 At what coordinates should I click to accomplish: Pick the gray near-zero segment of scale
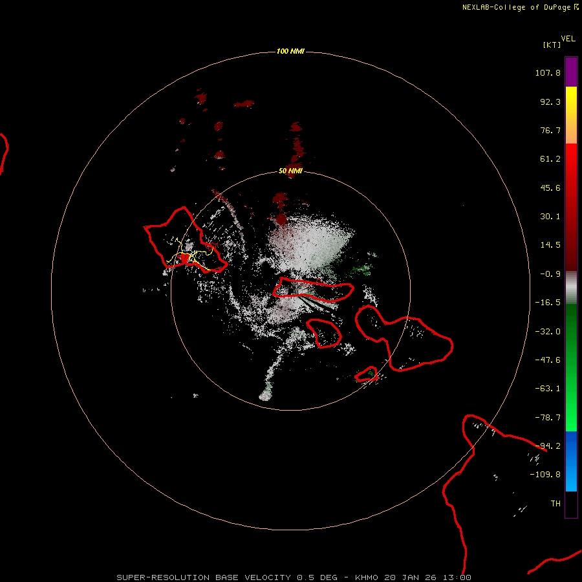pos(571,287)
